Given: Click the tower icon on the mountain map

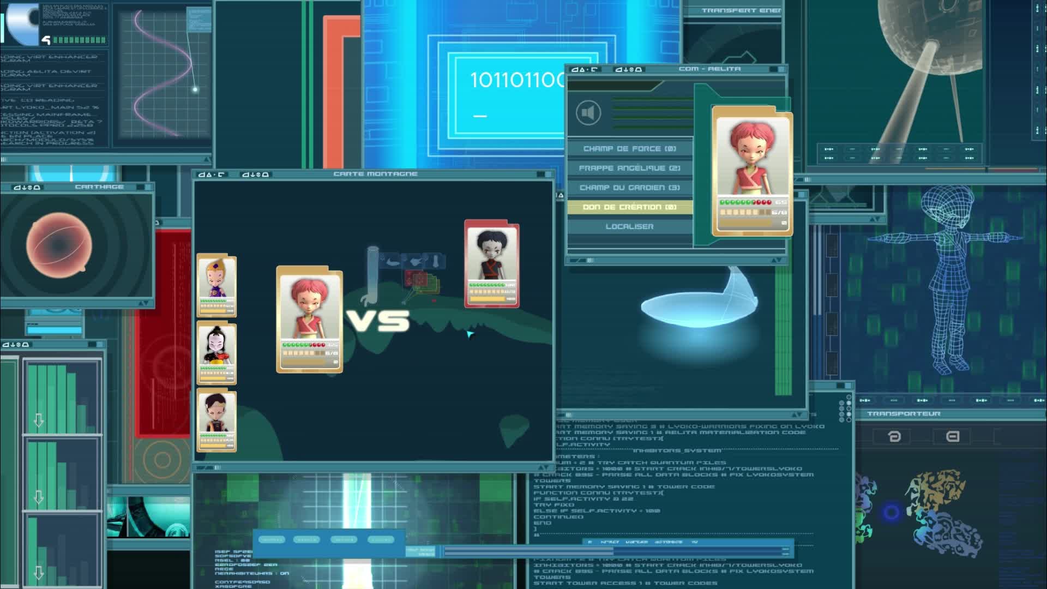Looking at the screenshot, I should (x=372, y=275).
